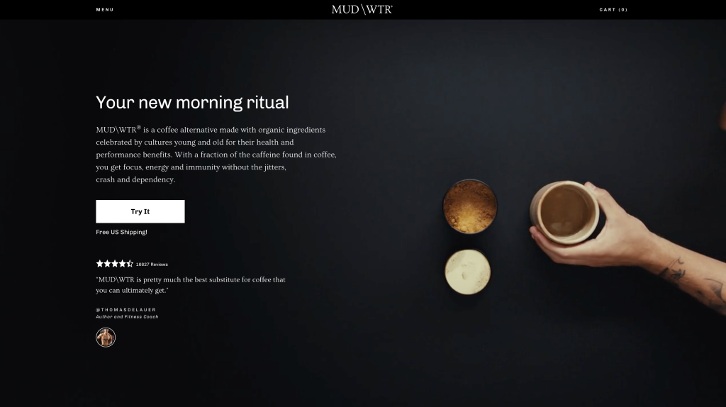Click the brown powder tin image
Screen dimensions: 726x407
470,206
